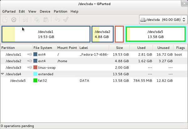Open the Partition menu
Viewport: 188px width, 129px height.
[60, 12]
